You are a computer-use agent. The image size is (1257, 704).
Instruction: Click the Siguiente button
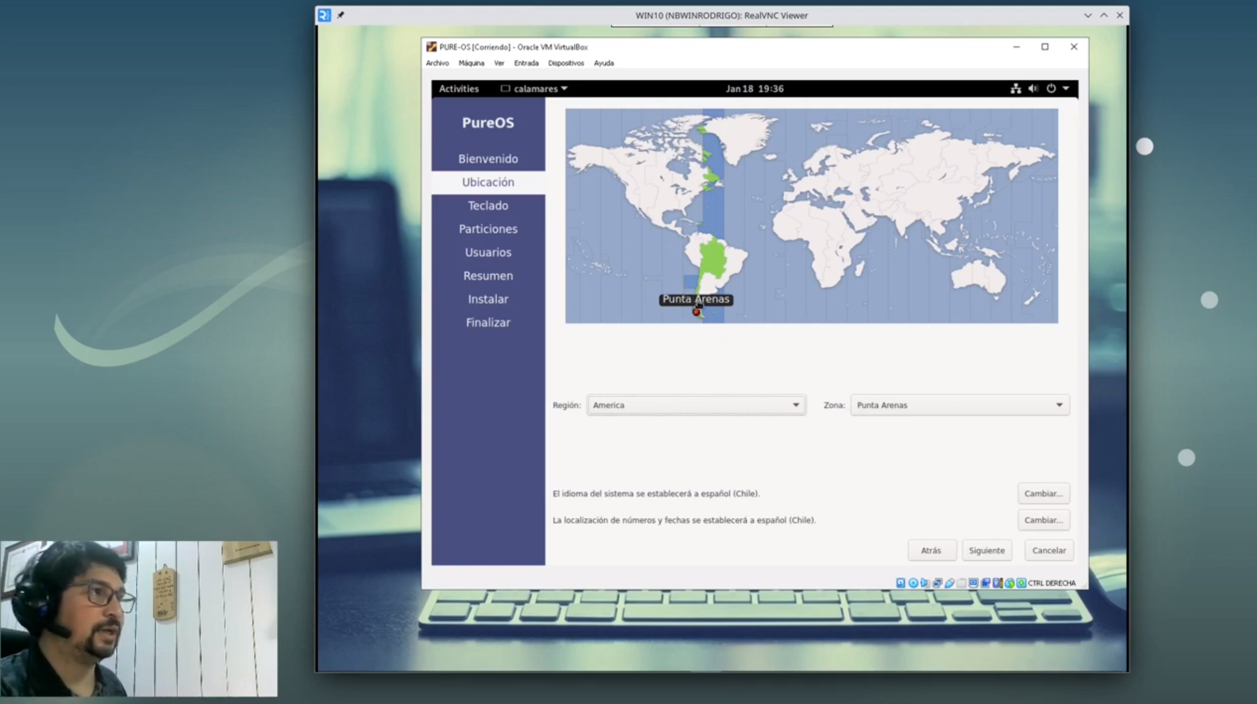pos(986,550)
